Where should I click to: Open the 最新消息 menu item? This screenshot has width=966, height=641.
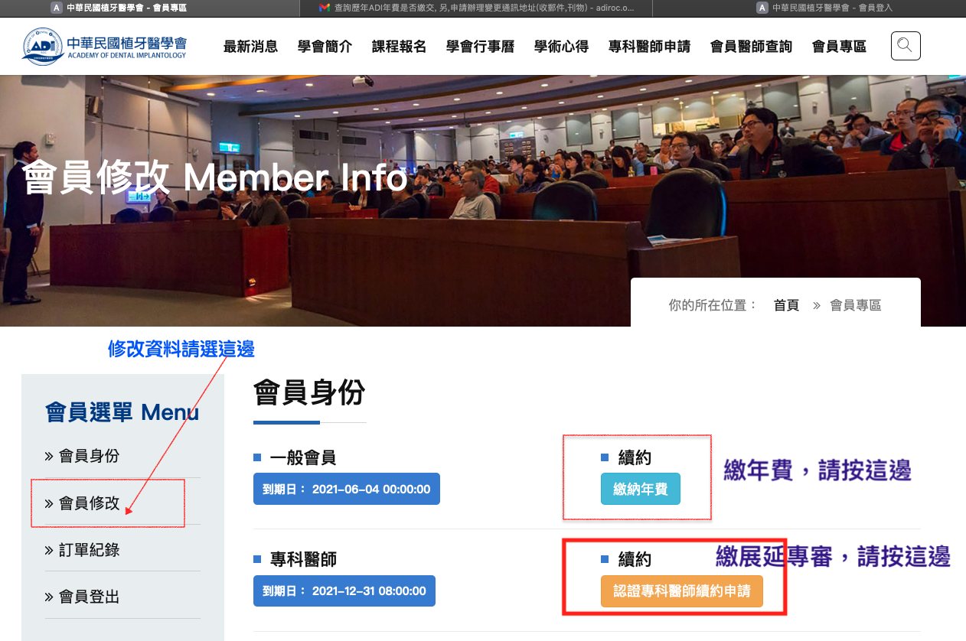pyautogui.click(x=250, y=47)
